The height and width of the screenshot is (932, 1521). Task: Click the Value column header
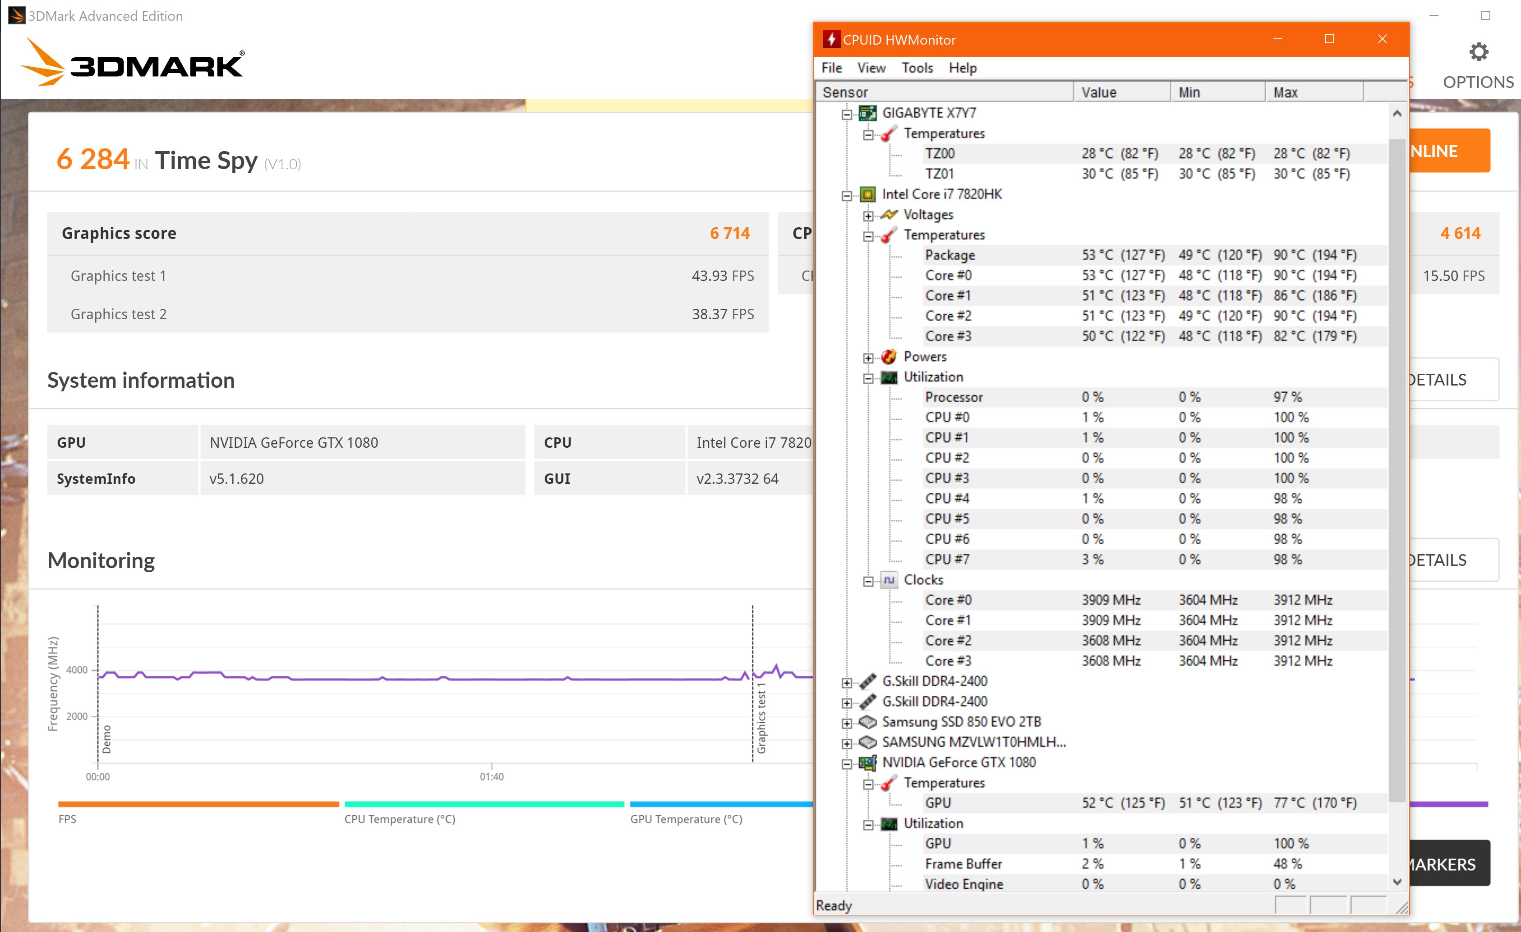click(x=1122, y=92)
